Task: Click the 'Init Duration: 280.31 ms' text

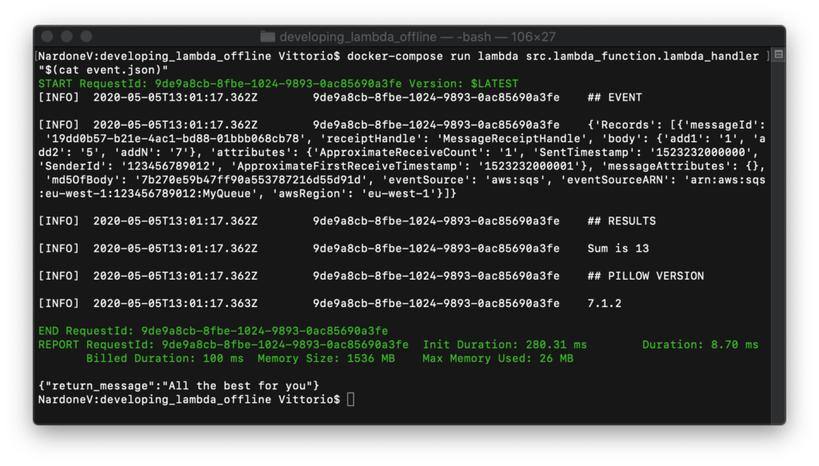Action: coord(504,345)
